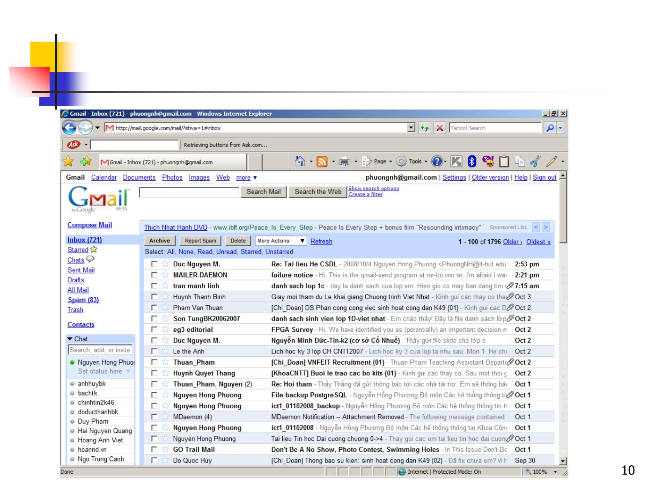The height and width of the screenshot is (491, 655).
Task: Click the Report Spam button
Action: click(200, 241)
